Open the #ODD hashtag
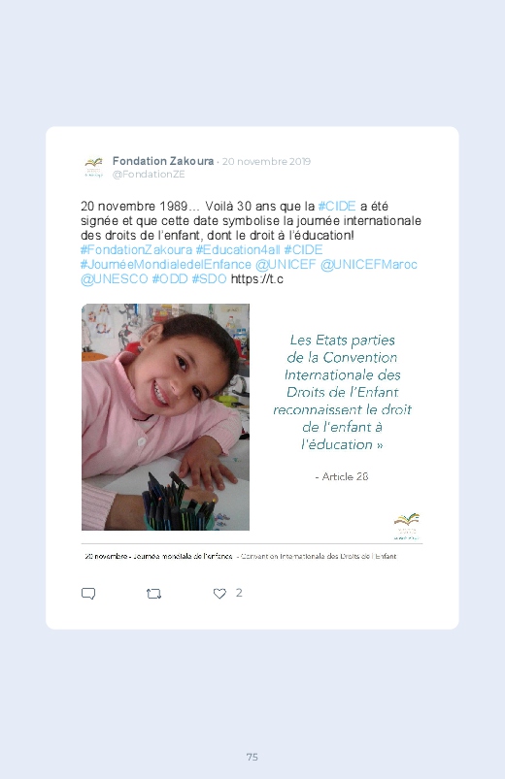This screenshot has width=505, height=779. (170, 279)
